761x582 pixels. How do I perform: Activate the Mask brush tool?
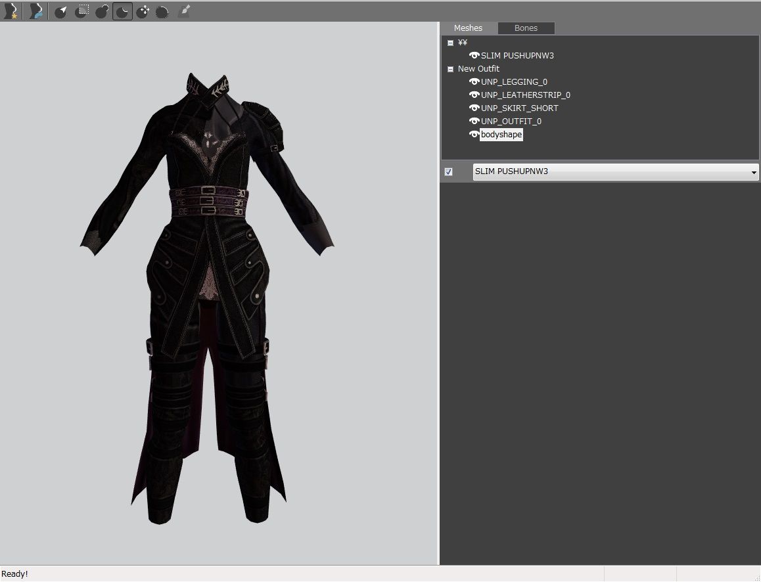[x=81, y=11]
